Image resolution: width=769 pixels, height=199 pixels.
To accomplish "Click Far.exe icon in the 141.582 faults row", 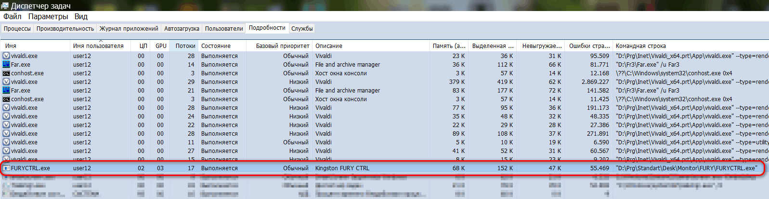I will point(6,91).
